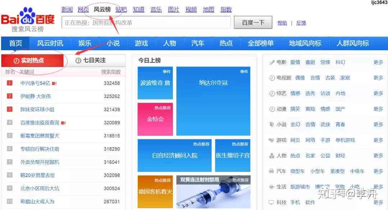The height and width of the screenshot is (210, 388).
Task: Open 热点 in the navigation bar
Action: pos(226,43)
